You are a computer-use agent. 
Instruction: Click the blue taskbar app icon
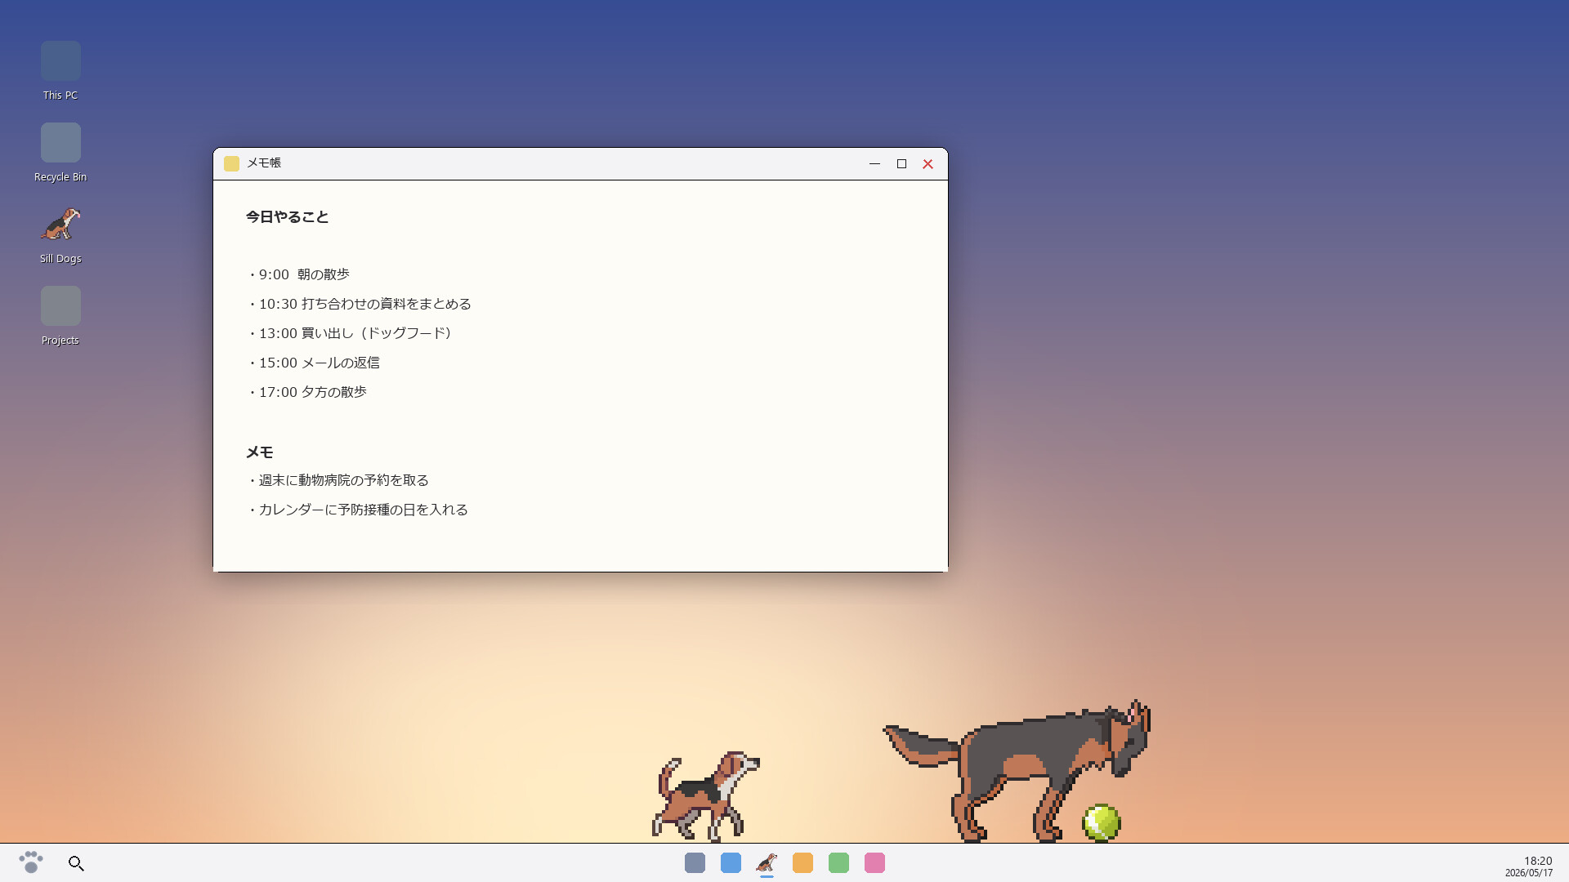(x=731, y=863)
